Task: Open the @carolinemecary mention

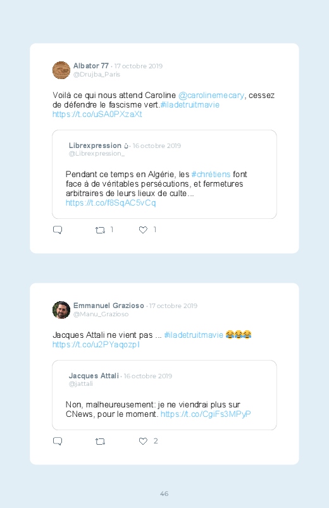Action: (x=211, y=96)
